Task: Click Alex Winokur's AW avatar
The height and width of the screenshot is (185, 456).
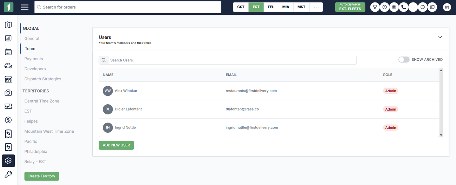Action: tap(108, 91)
